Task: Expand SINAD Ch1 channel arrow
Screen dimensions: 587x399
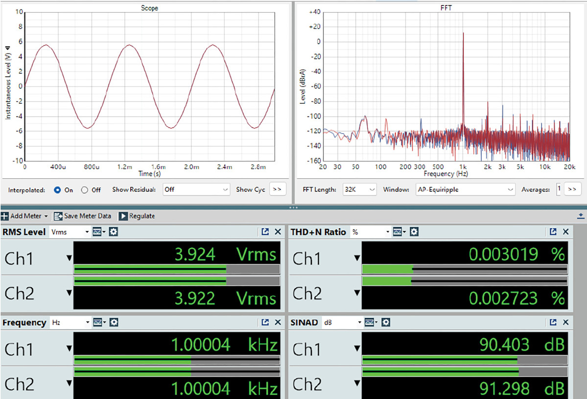Action: (357, 349)
